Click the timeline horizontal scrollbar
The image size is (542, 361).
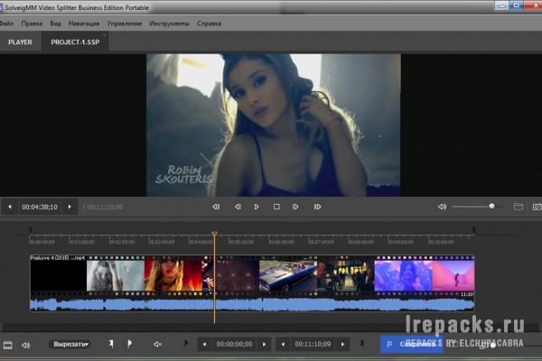[x=269, y=327]
